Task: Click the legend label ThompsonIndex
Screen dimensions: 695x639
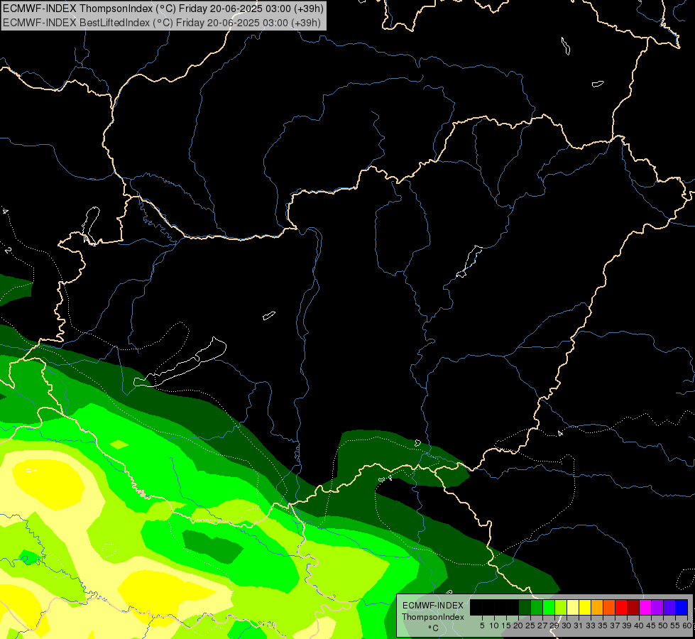Action: [433, 617]
